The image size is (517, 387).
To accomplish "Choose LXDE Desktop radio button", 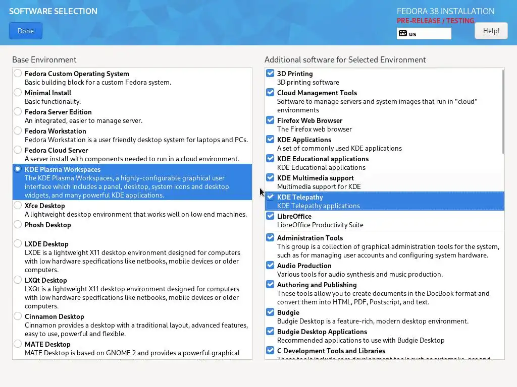I will coord(18,243).
